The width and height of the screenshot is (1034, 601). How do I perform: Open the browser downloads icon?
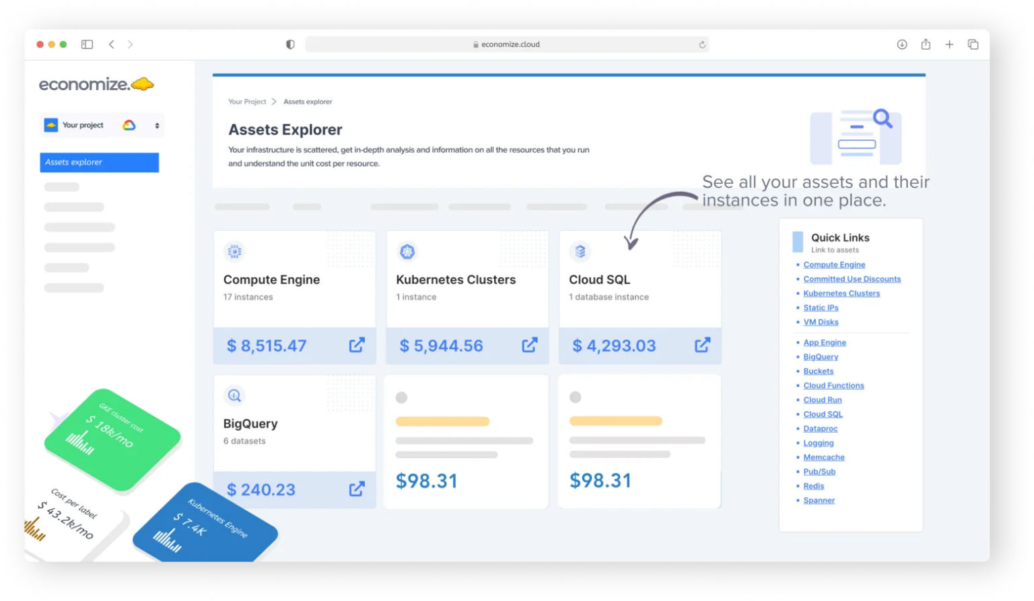902,44
